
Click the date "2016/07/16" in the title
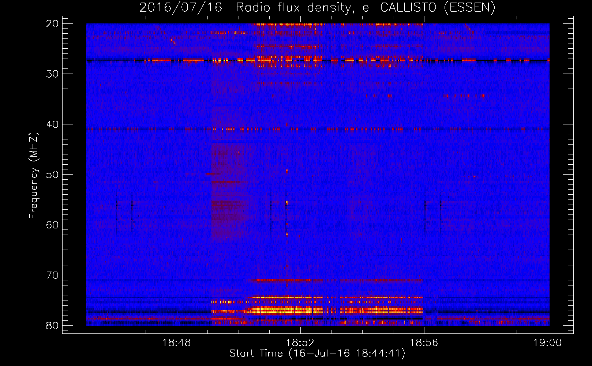coord(181,8)
